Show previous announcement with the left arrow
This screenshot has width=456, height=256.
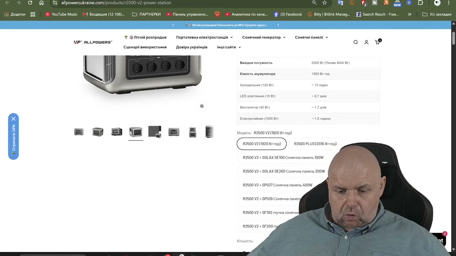click(173, 25)
